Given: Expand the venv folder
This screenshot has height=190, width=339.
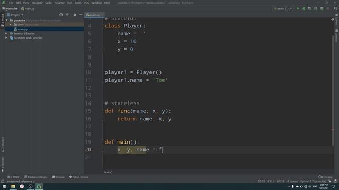Looking at the screenshot, I should pos(10,25).
